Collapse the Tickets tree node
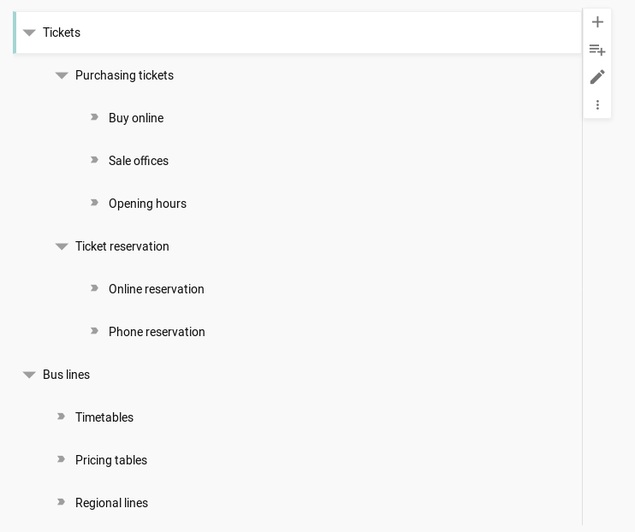635x532 pixels. (x=29, y=33)
